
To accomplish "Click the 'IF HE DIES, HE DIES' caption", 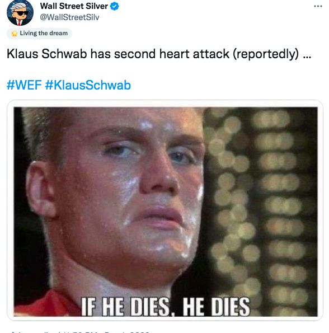I will click(166, 306).
